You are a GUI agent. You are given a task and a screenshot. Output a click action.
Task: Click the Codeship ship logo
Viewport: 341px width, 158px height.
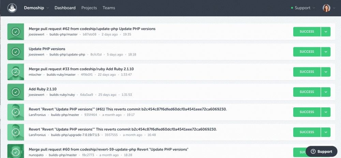[12, 8]
